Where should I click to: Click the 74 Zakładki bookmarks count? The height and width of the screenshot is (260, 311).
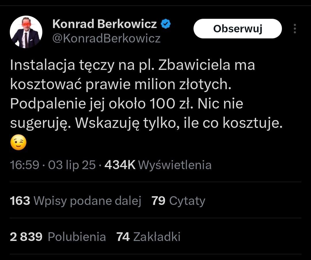[148, 237]
